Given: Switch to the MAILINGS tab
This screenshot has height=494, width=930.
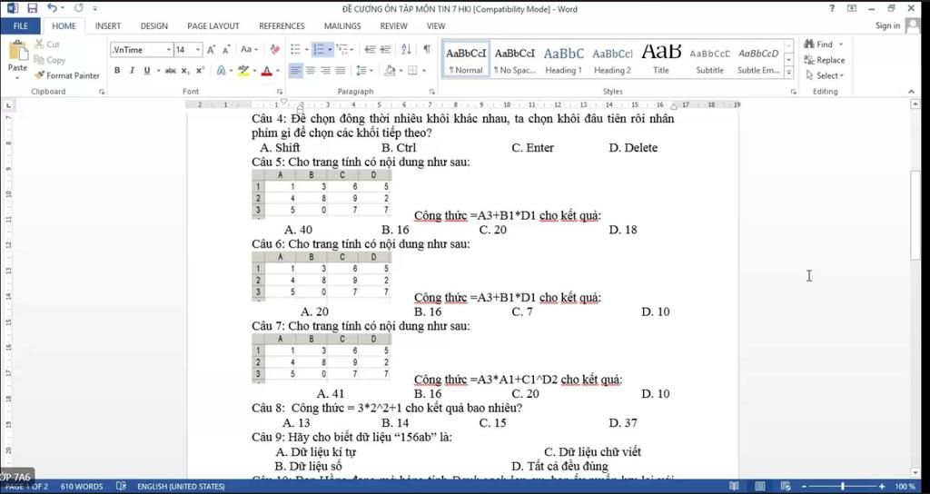Looking at the screenshot, I should pos(342,26).
